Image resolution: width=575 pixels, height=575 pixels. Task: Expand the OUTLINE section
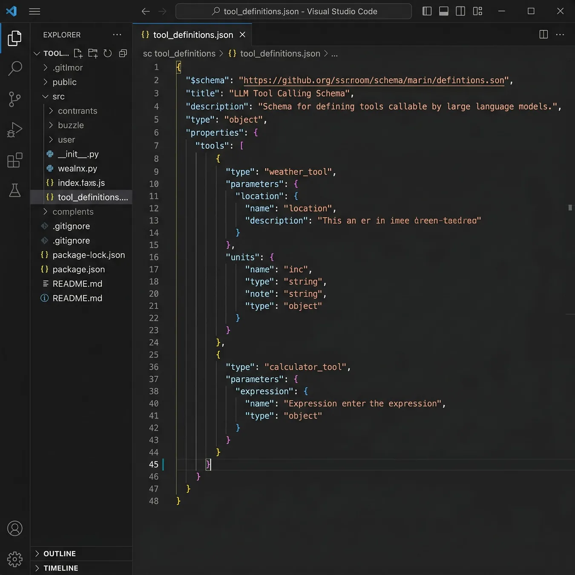click(81, 554)
